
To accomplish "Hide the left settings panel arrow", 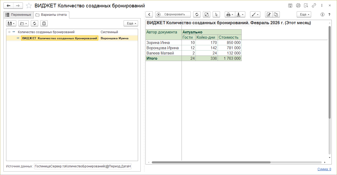I will (149, 14).
